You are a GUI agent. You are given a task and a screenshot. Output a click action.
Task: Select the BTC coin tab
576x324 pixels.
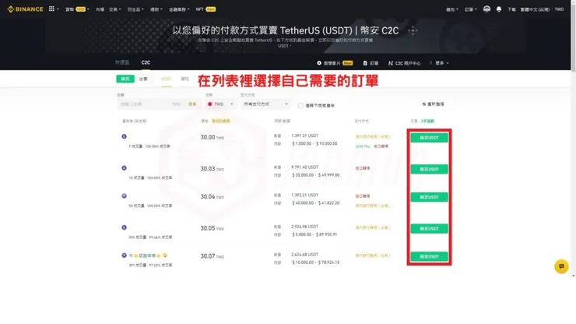click(184, 79)
